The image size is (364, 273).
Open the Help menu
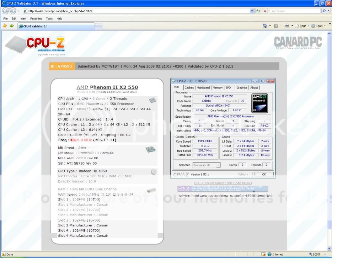[x=59, y=18]
